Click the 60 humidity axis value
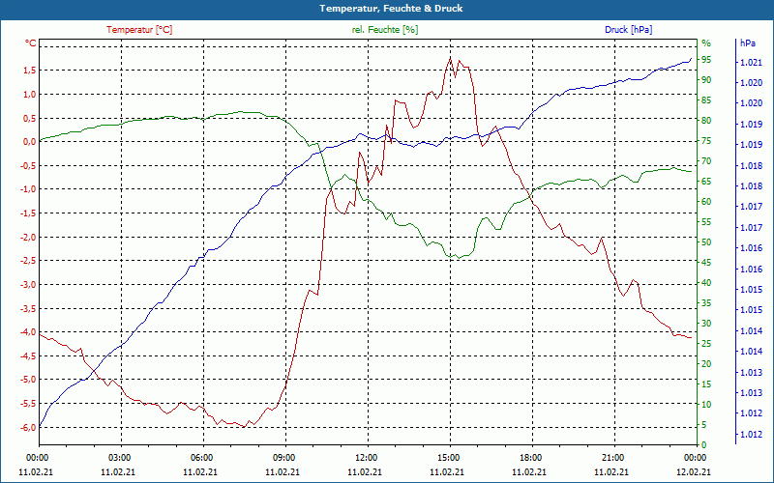The height and width of the screenshot is (483, 774). (706, 202)
